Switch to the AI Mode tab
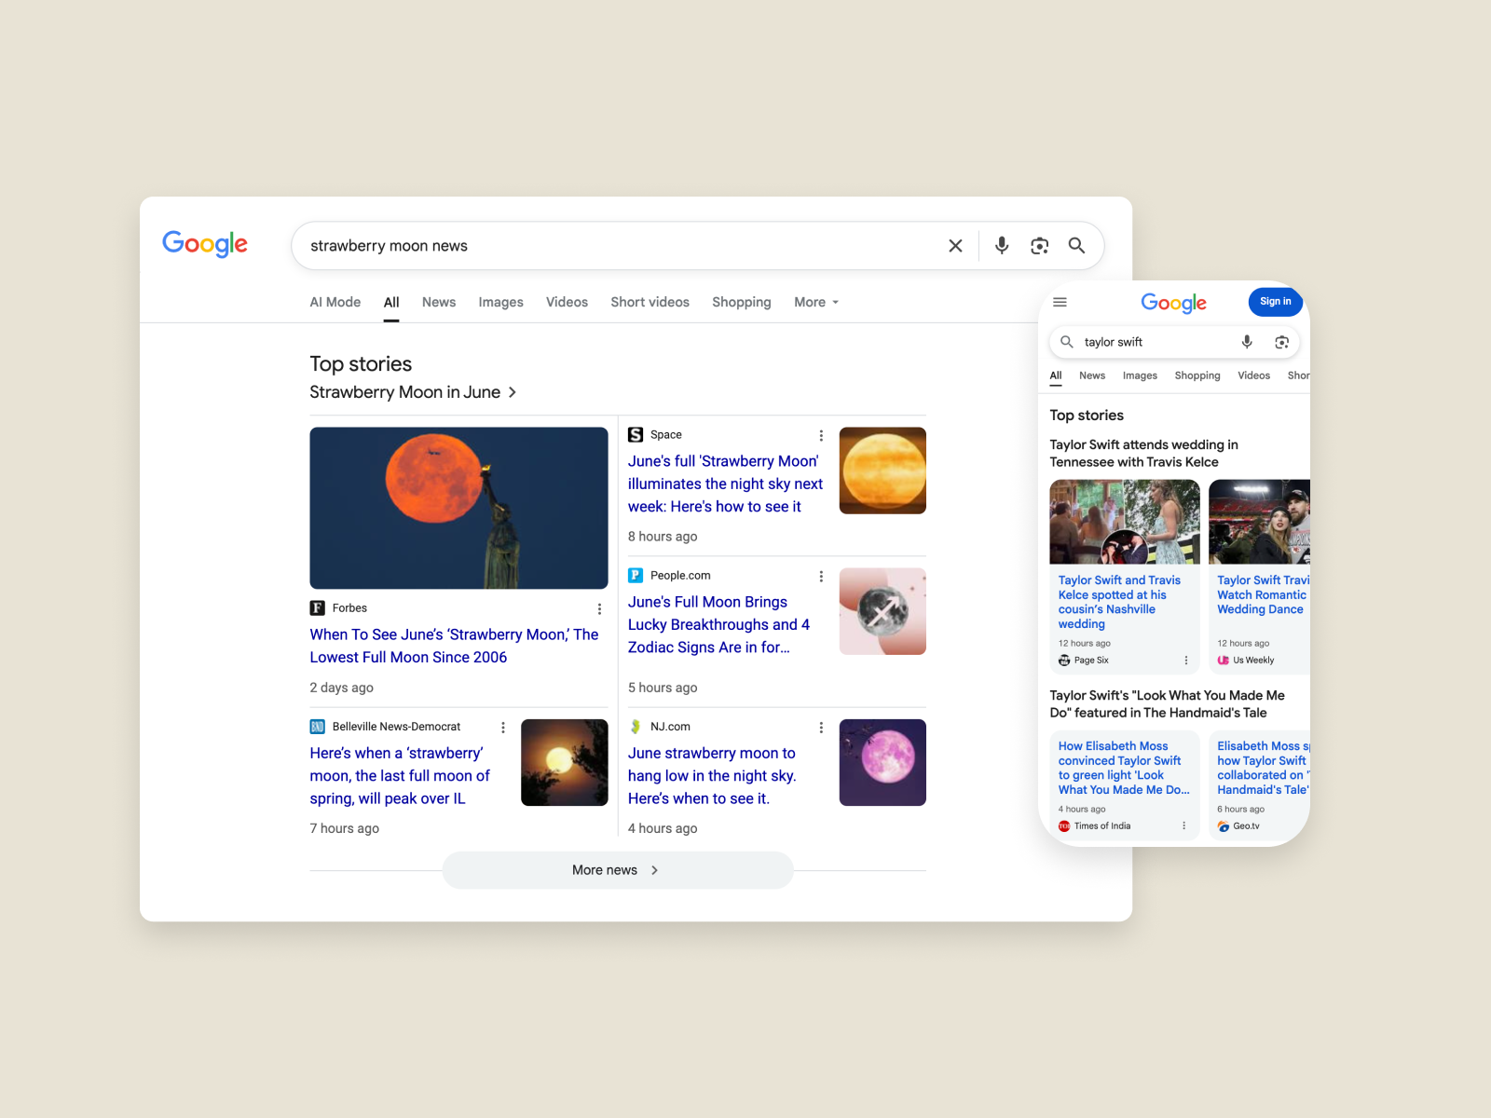This screenshot has width=1491, height=1118. tap(335, 303)
